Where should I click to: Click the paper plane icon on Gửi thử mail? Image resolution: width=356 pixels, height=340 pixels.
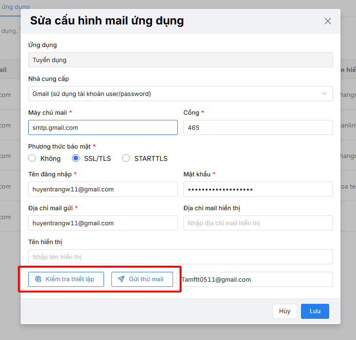click(x=121, y=279)
